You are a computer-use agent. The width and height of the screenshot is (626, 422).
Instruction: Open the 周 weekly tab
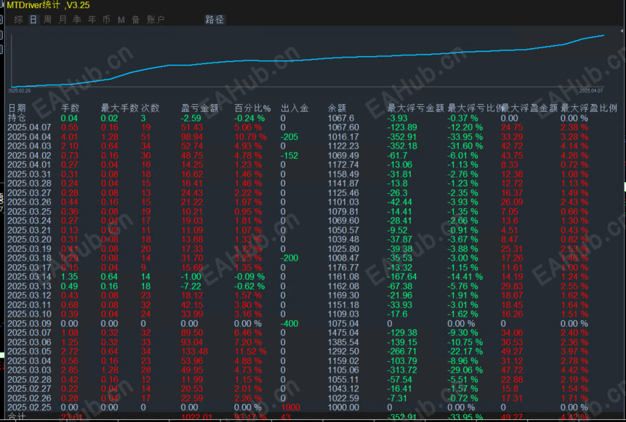47,19
